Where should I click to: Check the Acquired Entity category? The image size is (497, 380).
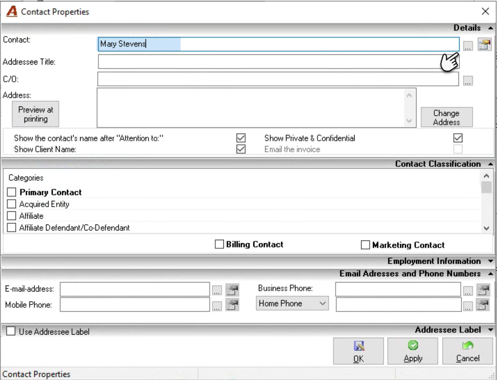coord(12,204)
